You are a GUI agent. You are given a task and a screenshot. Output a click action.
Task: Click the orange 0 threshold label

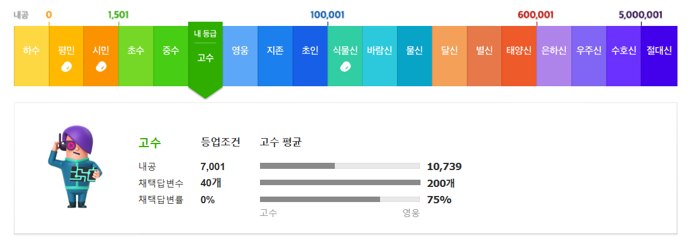click(48, 14)
